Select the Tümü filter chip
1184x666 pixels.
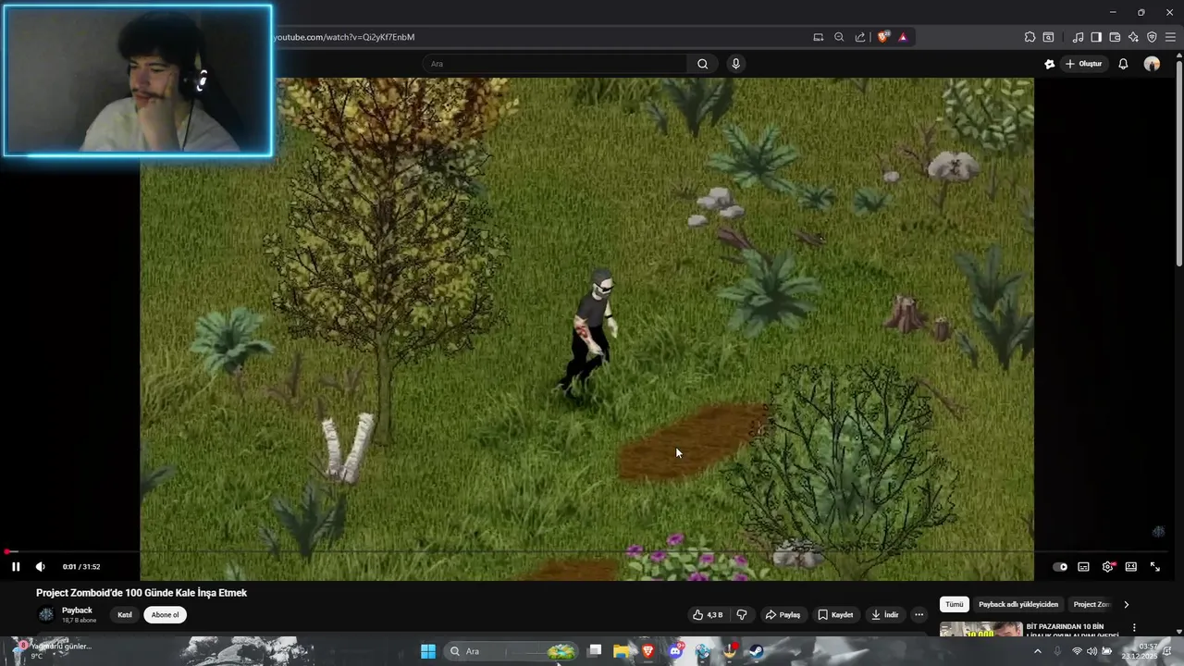[x=955, y=604]
